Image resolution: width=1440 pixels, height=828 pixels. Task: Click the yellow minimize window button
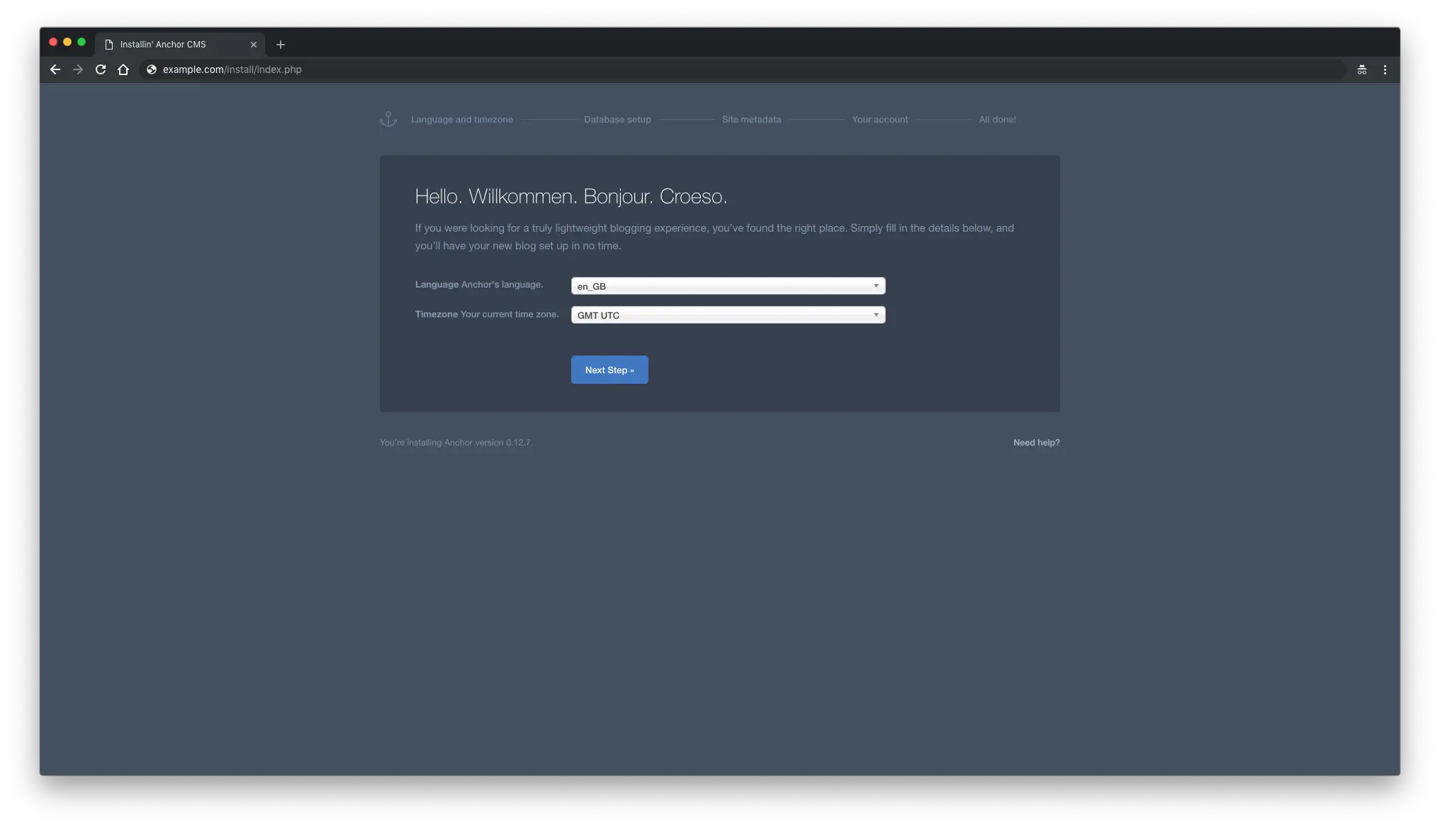(67, 42)
